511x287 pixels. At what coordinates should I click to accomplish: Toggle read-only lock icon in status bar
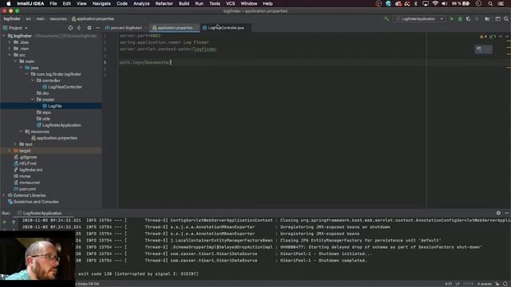497,284
